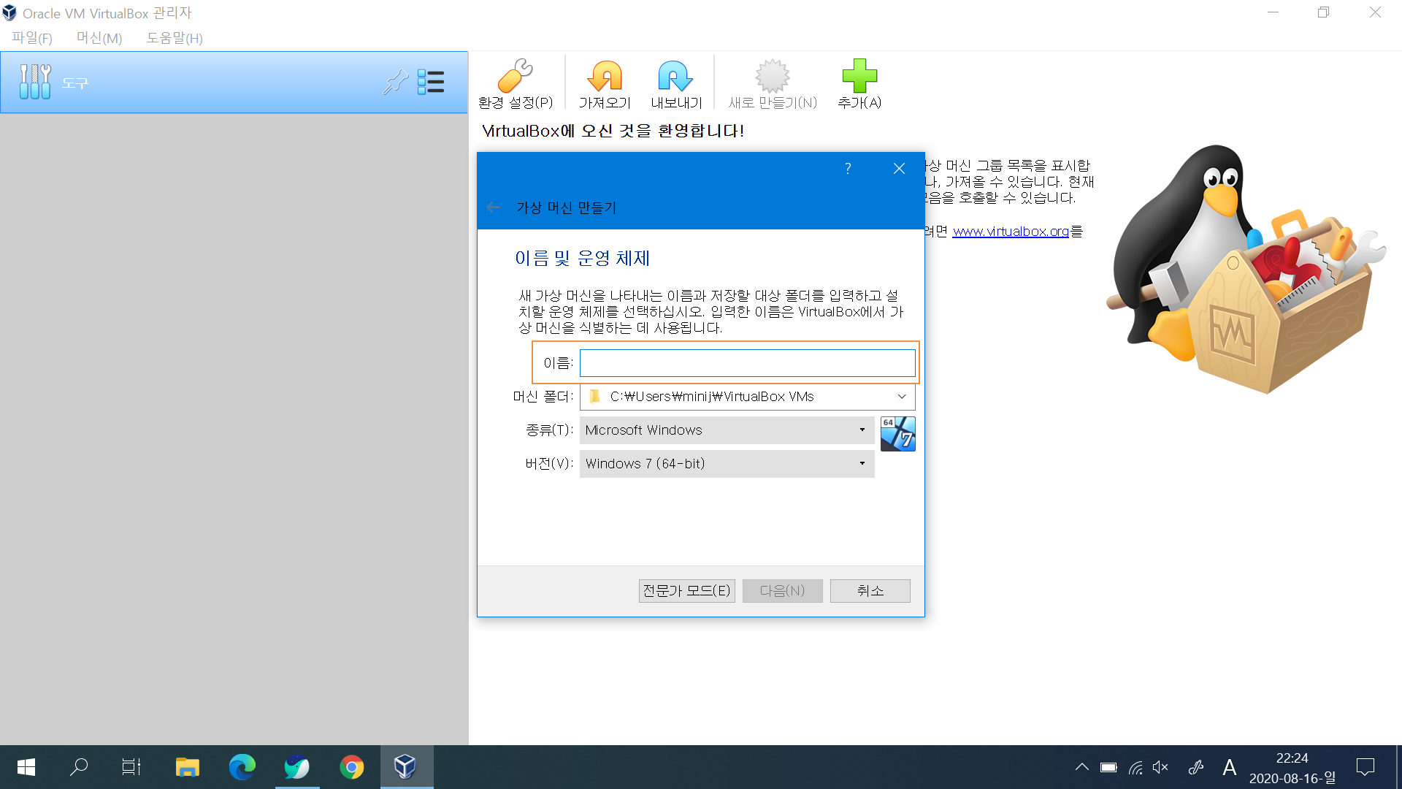Image resolution: width=1402 pixels, height=789 pixels.
Task: Click the Import appliance icon (가져오기)
Action: coord(605,83)
